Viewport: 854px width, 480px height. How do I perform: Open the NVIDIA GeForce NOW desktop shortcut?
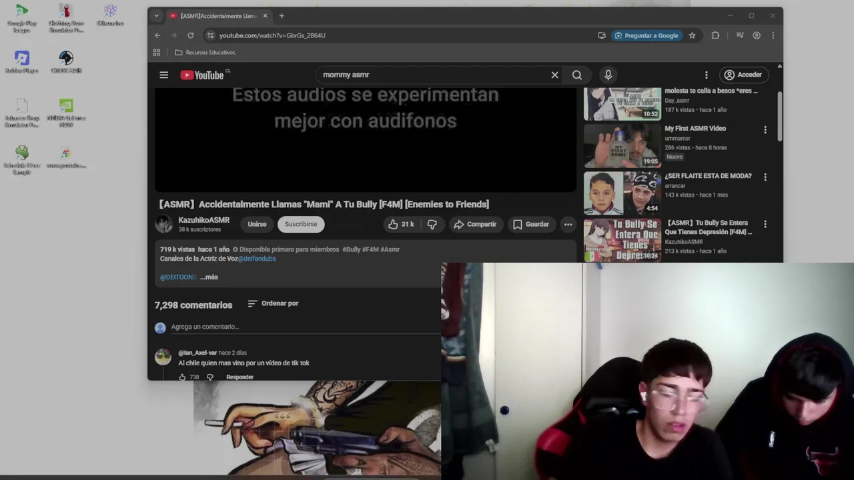66,113
